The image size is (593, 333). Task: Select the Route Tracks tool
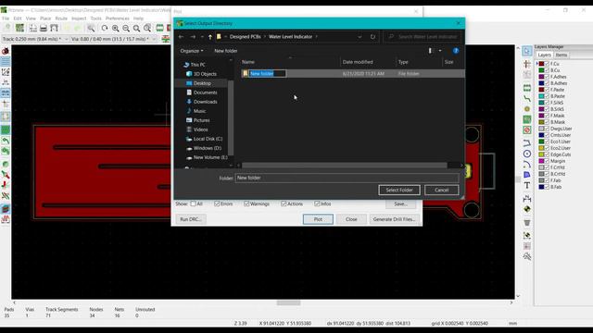[527, 98]
